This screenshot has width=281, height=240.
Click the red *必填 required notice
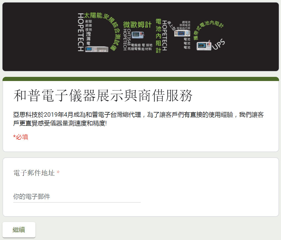pyautogui.click(x=21, y=137)
